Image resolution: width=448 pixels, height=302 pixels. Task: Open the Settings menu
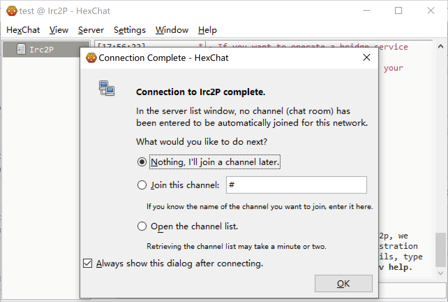click(x=129, y=30)
